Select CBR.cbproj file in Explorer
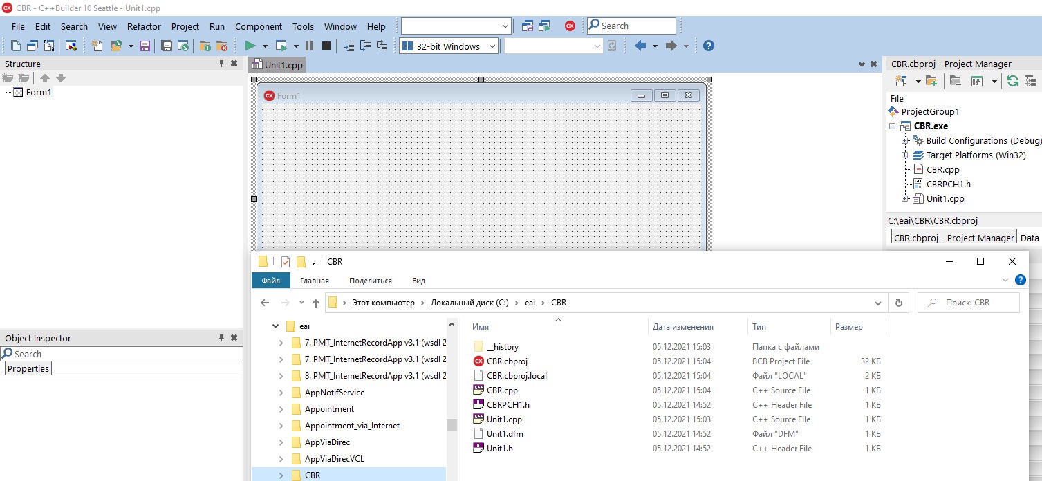Viewport: 1042px width, 481px height. click(507, 361)
